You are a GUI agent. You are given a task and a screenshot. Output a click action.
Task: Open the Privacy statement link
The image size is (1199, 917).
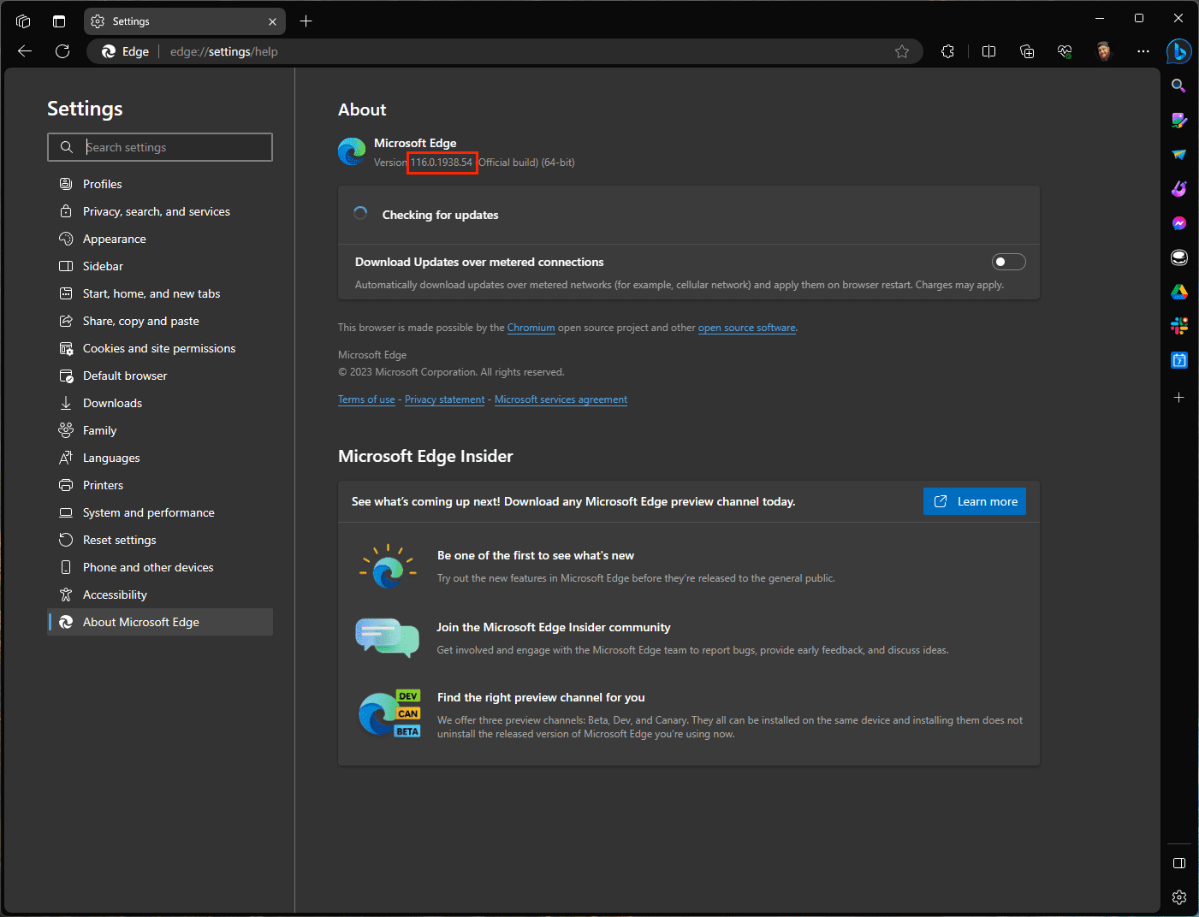pyautogui.click(x=444, y=399)
